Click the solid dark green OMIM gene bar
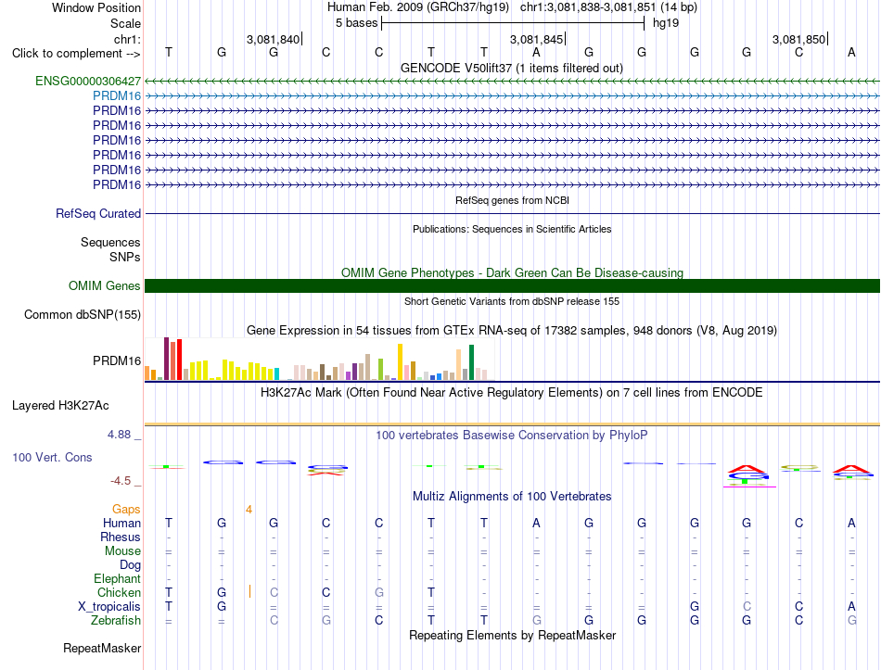Image resolution: width=881 pixels, height=670 pixels. coord(512,285)
